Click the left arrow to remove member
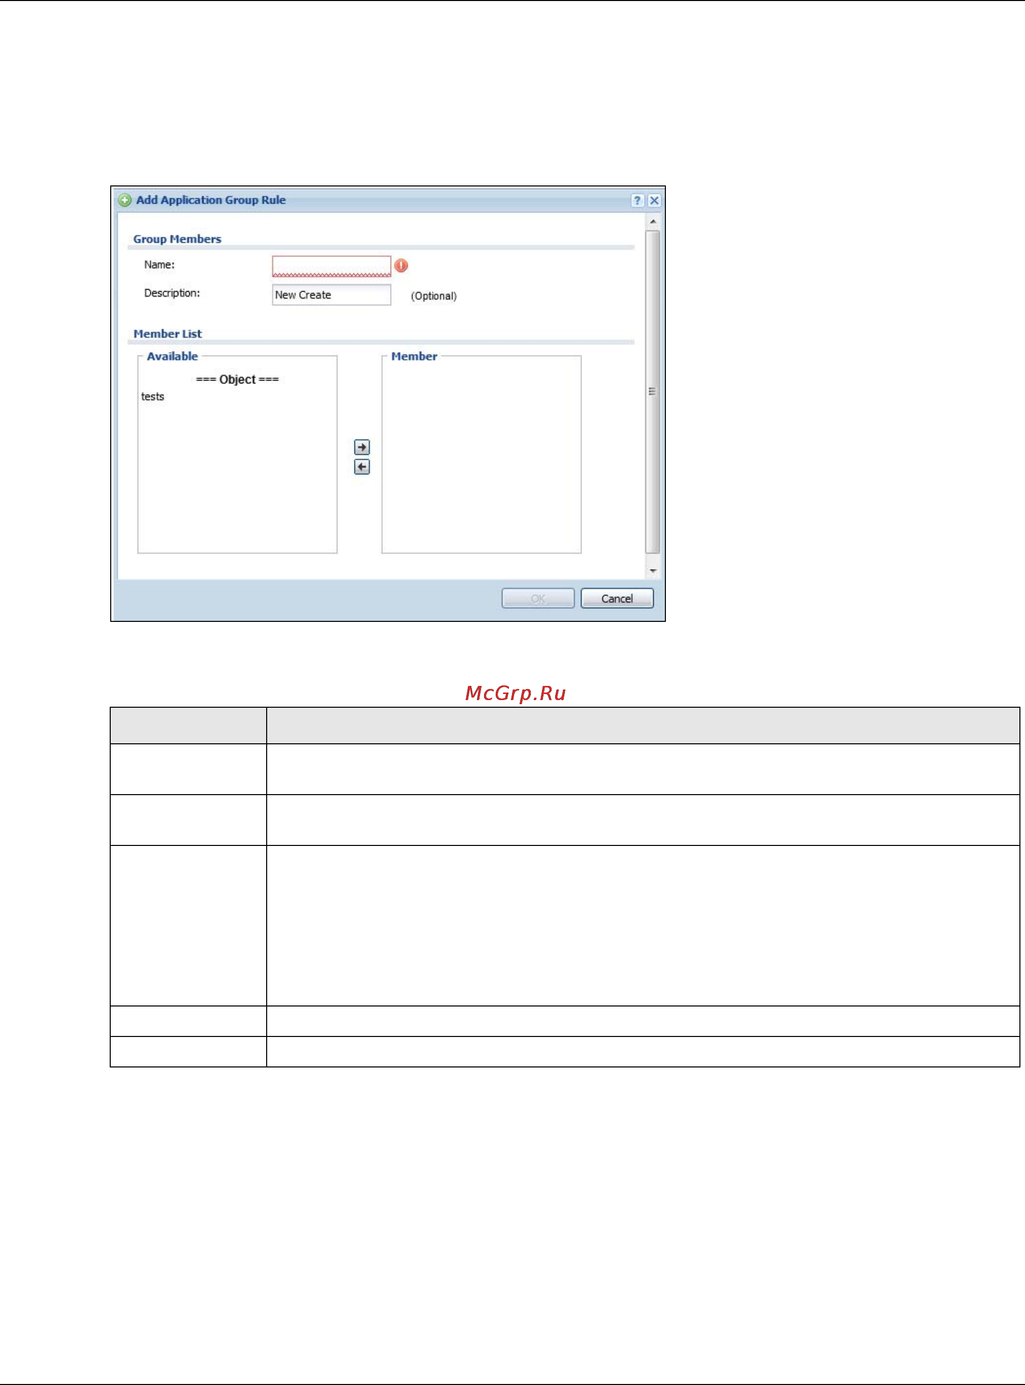 (362, 466)
